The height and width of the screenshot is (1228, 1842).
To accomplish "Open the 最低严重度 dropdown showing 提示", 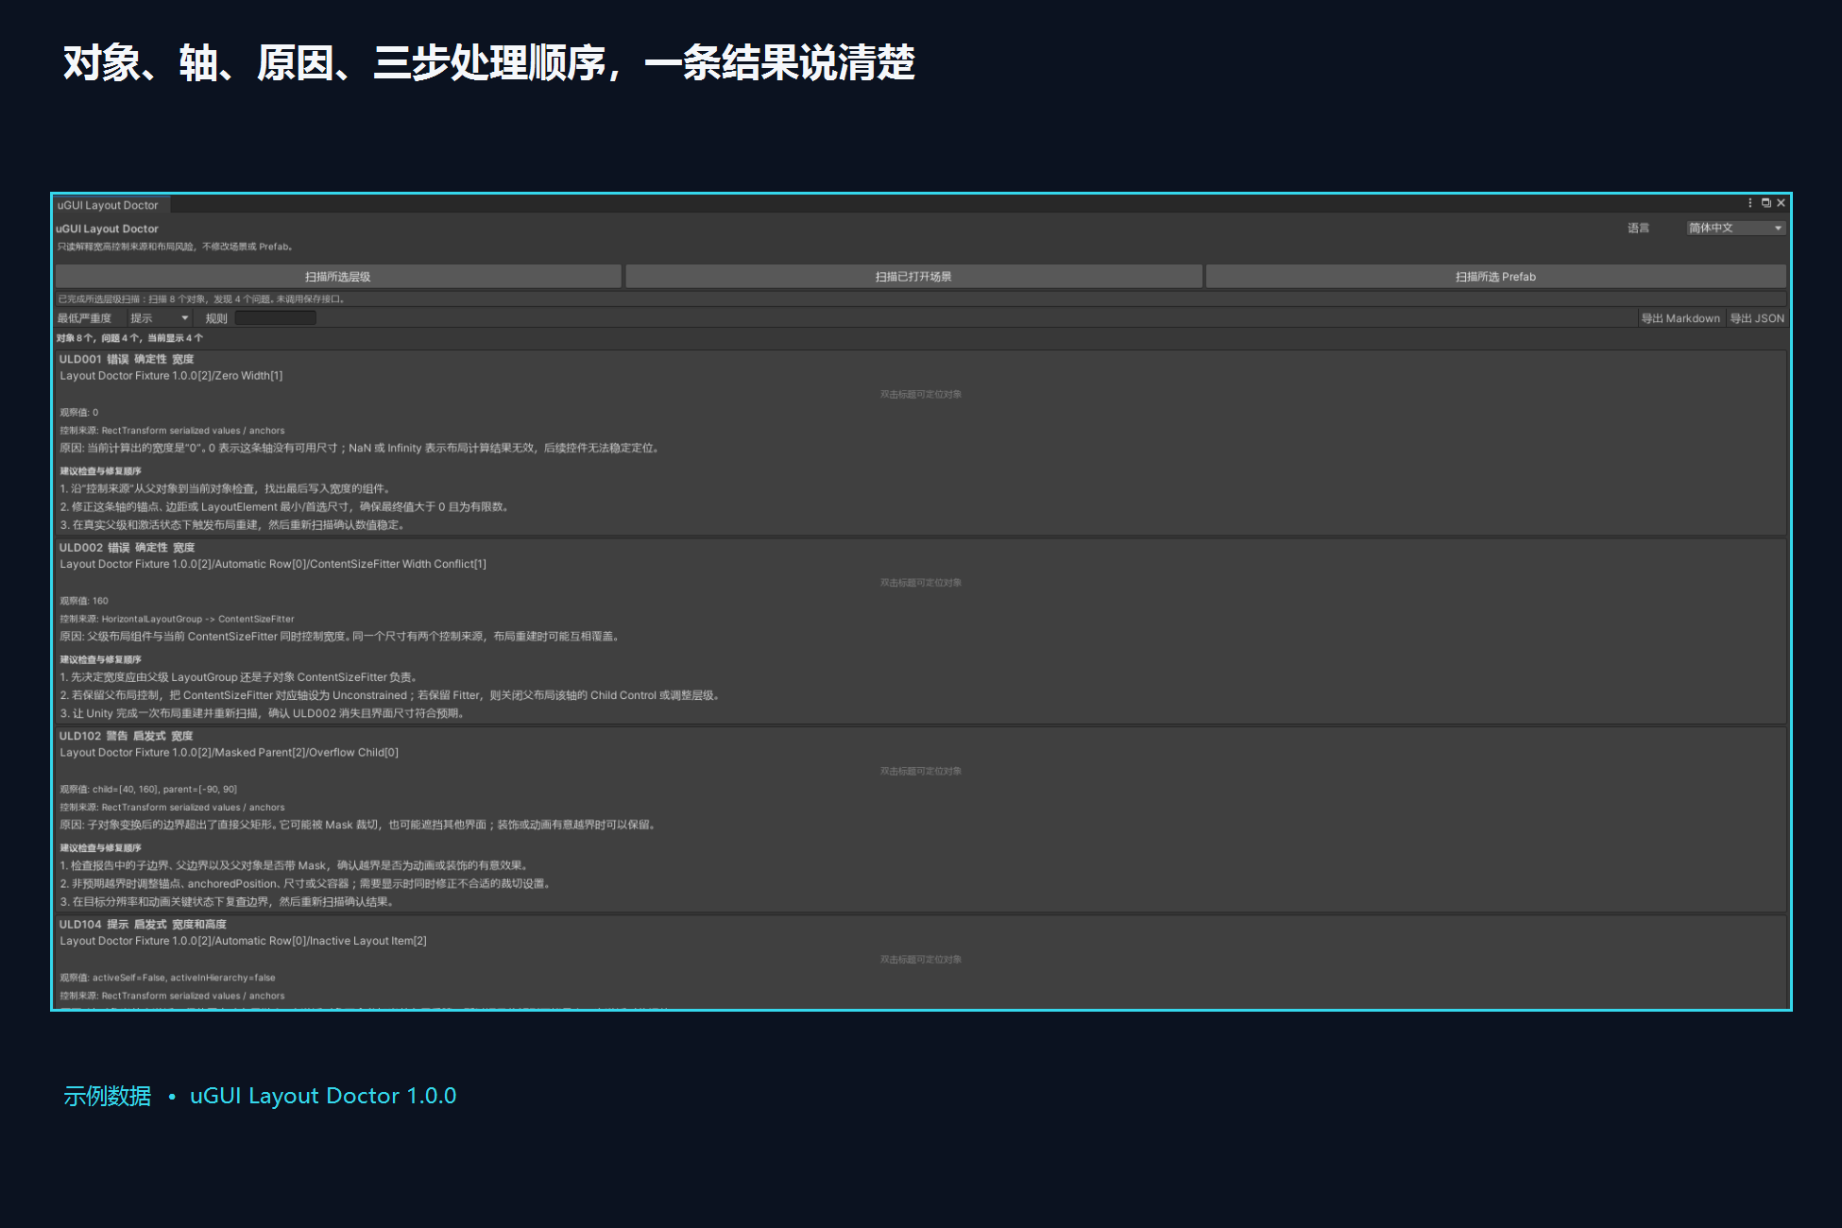I will coord(159,318).
